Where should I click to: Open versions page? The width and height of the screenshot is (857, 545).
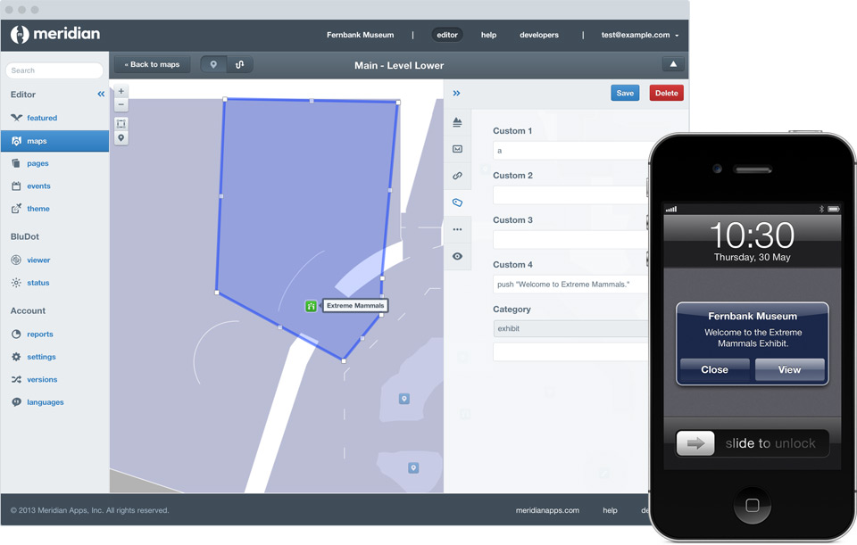coord(42,379)
